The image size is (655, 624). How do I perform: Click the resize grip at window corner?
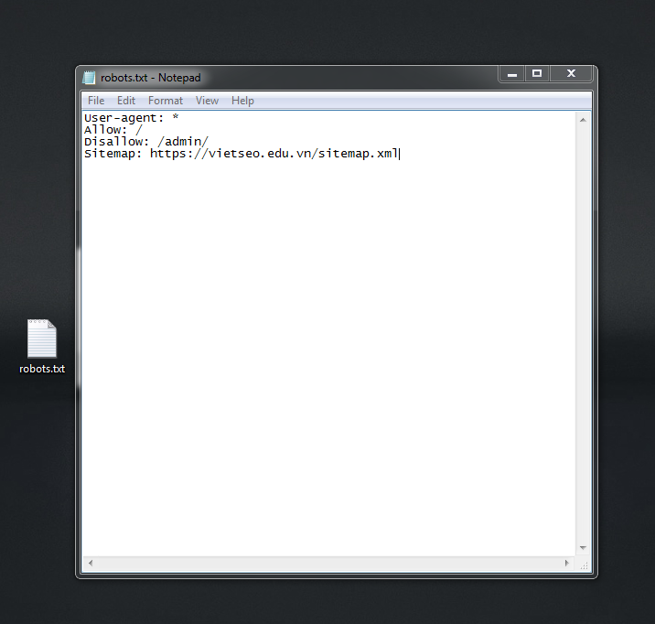[585, 564]
